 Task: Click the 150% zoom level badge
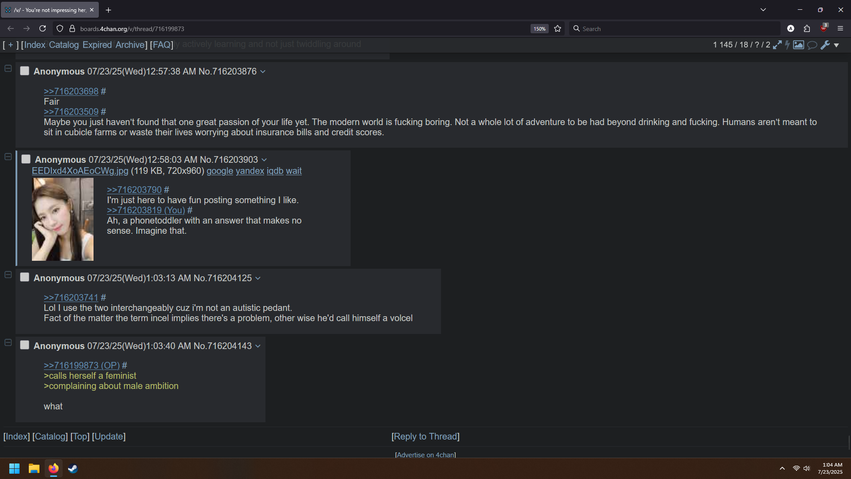(539, 28)
